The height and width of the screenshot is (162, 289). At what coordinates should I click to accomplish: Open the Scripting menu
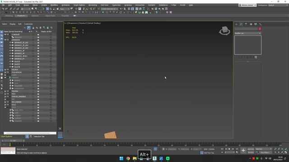coord(128,5)
